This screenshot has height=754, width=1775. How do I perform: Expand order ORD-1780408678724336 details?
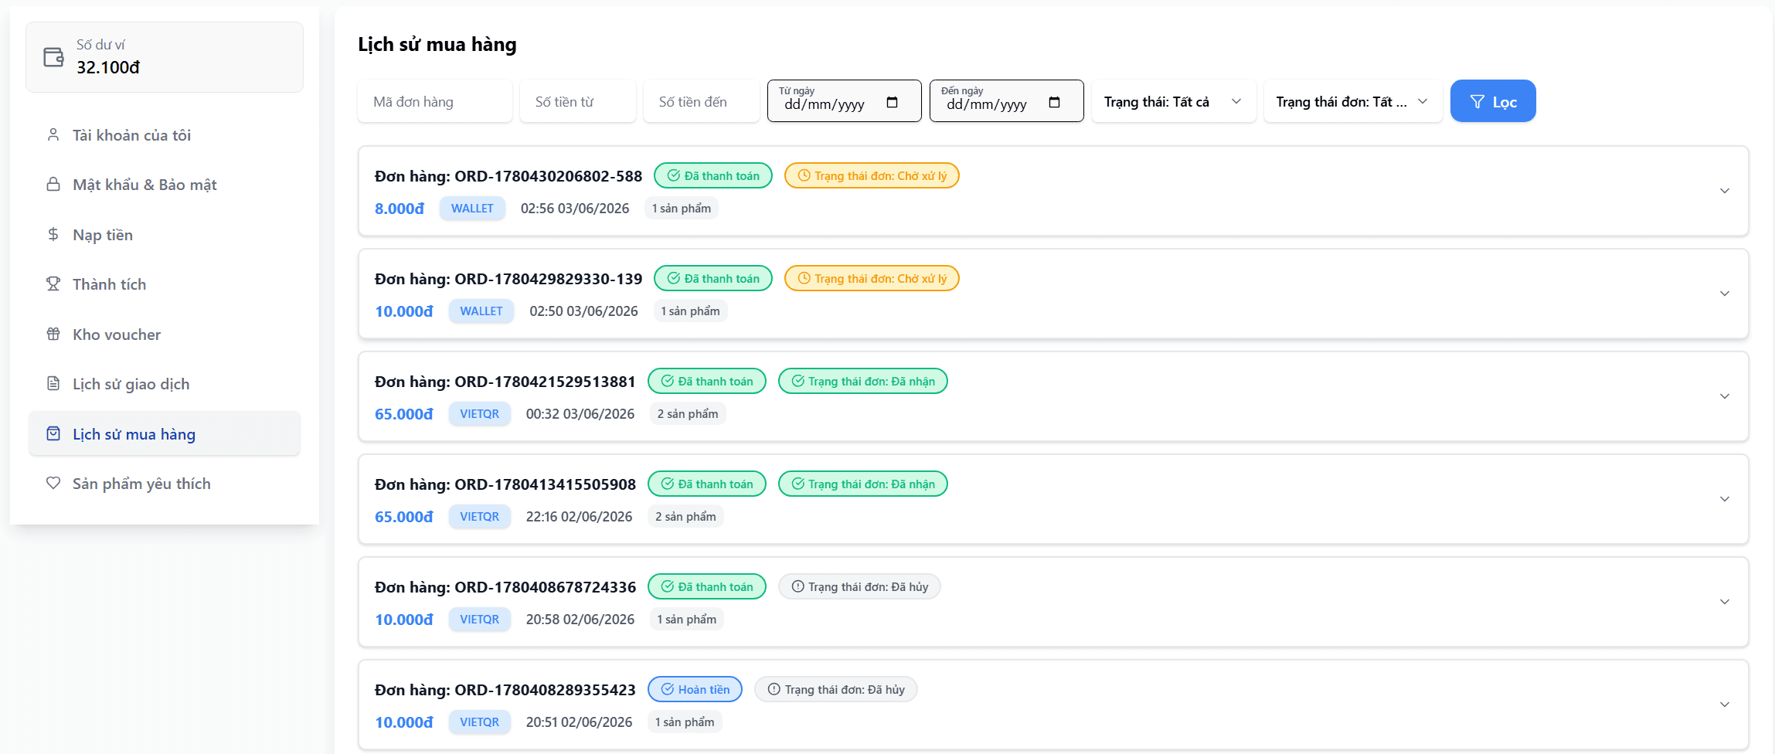1724,602
